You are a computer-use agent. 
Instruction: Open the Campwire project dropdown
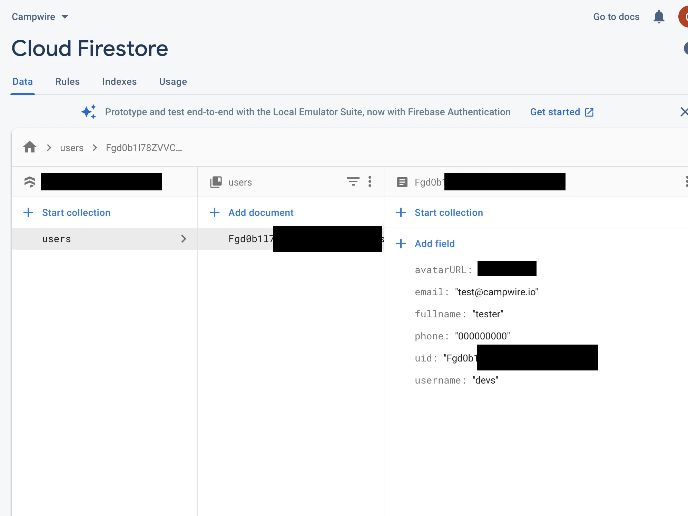pyautogui.click(x=40, y=17)
